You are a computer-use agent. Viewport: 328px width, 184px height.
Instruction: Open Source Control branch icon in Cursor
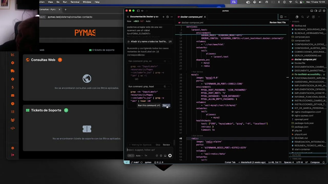tap(308, 17)
